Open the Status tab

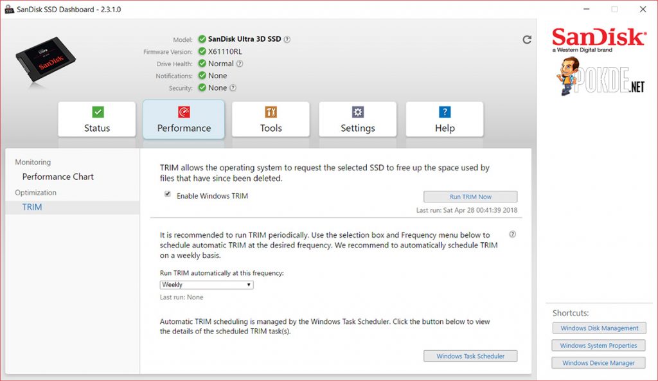tap(97, 119)
